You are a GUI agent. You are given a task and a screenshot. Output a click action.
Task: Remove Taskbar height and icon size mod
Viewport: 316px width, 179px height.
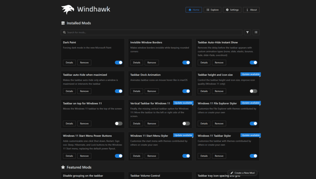pyautogui.click(x=219, y=91)
